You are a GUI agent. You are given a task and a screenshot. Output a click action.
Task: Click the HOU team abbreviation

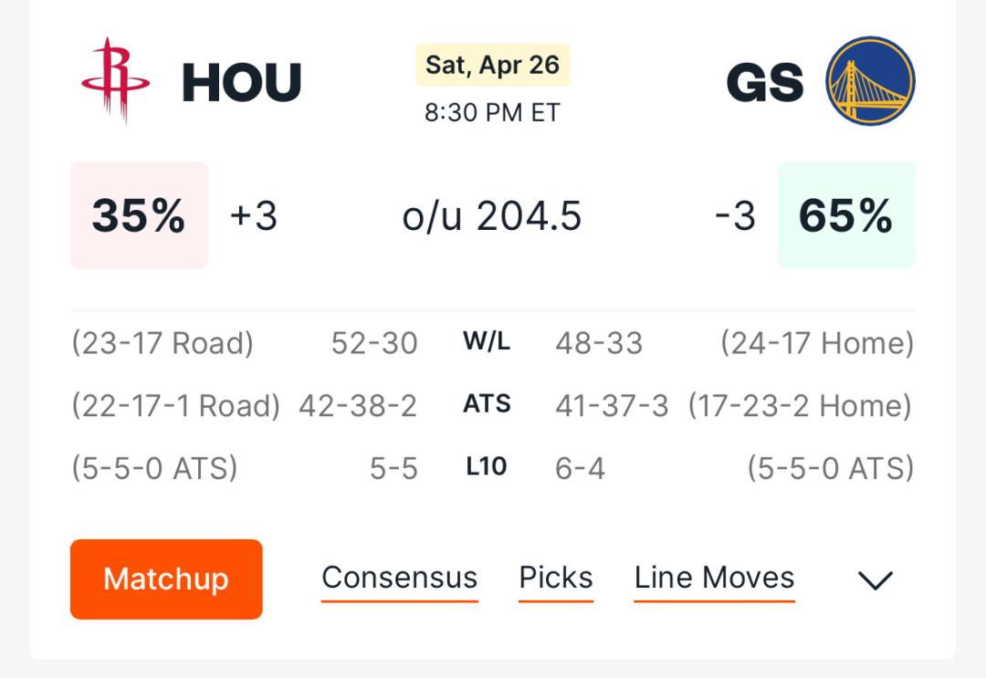coord(241,82)
